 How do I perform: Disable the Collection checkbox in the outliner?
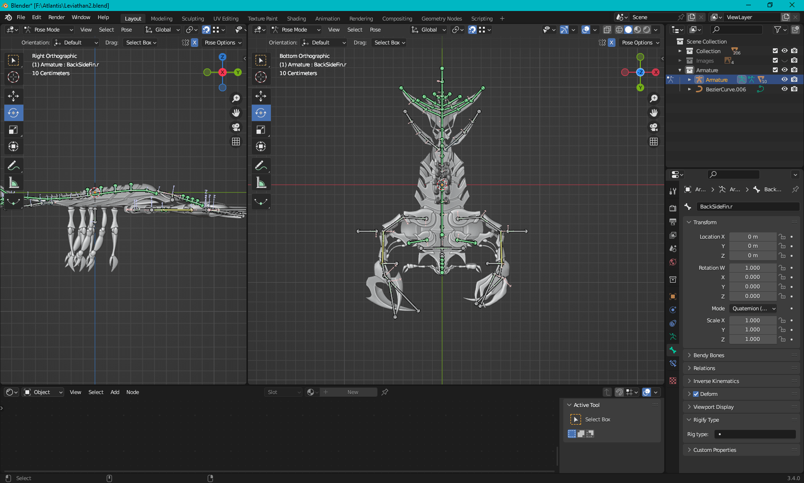click(775, 51)
